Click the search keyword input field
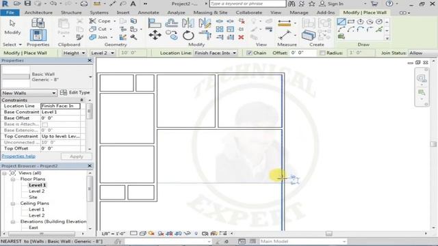The width and height of the screenshot is (438, 246). pyautogui.click(x=248, y=3)
